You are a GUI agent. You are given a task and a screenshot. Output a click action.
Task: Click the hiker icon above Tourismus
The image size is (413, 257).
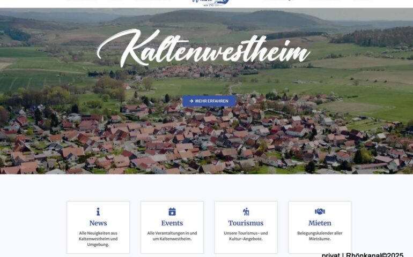[246, 211]
